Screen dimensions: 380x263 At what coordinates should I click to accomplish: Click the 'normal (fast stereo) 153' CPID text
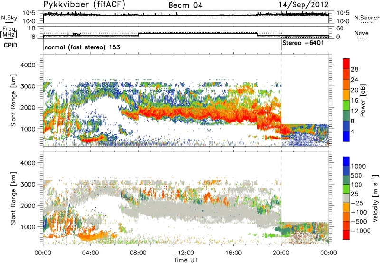[82, 47]
